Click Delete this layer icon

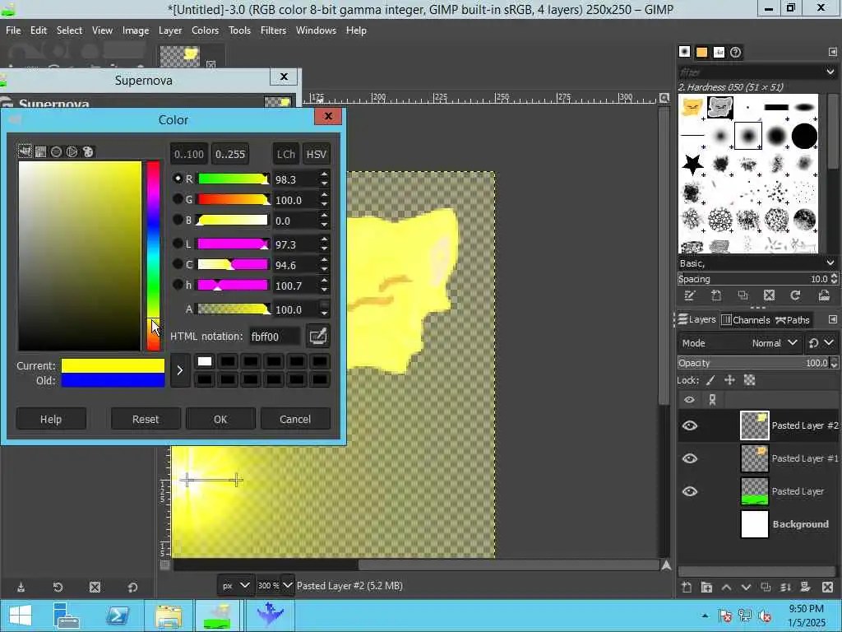pyautogui.click(x=827, y=588)
